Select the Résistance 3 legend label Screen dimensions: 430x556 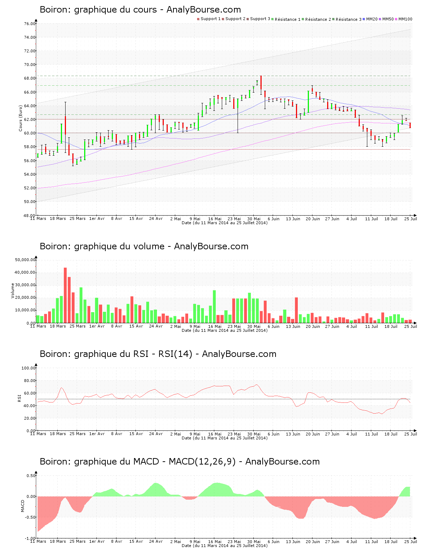[349, 19]
